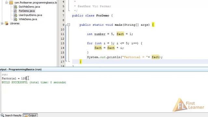Click System.out.println on line 16
This screenshot has width=208, height=117.
point(103,57)
